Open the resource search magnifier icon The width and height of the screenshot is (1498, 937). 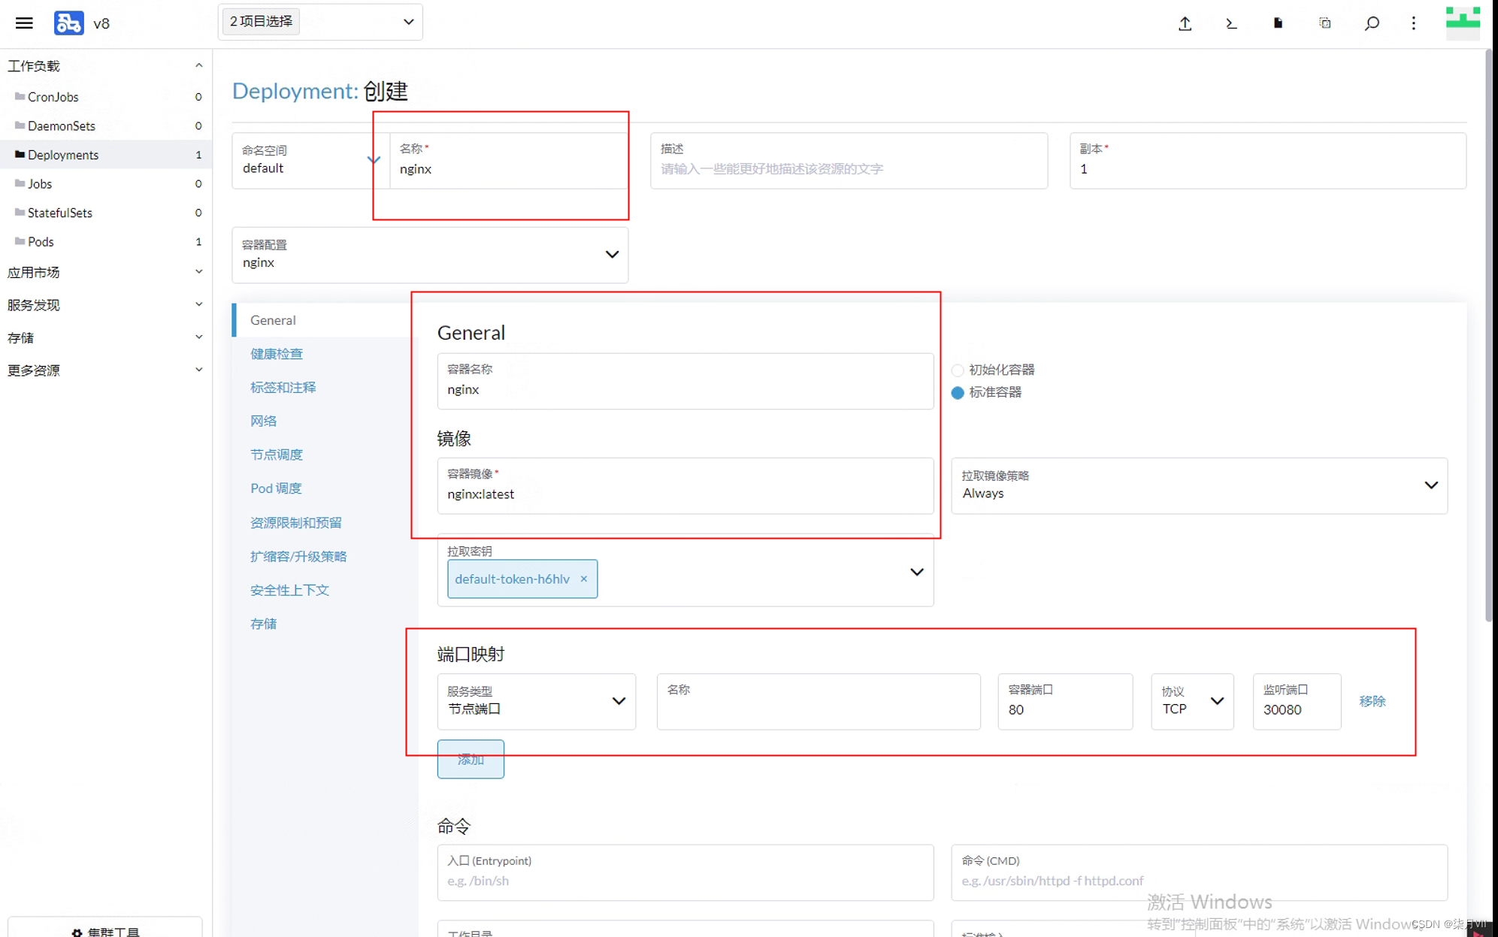click(x=1372, y=23)
